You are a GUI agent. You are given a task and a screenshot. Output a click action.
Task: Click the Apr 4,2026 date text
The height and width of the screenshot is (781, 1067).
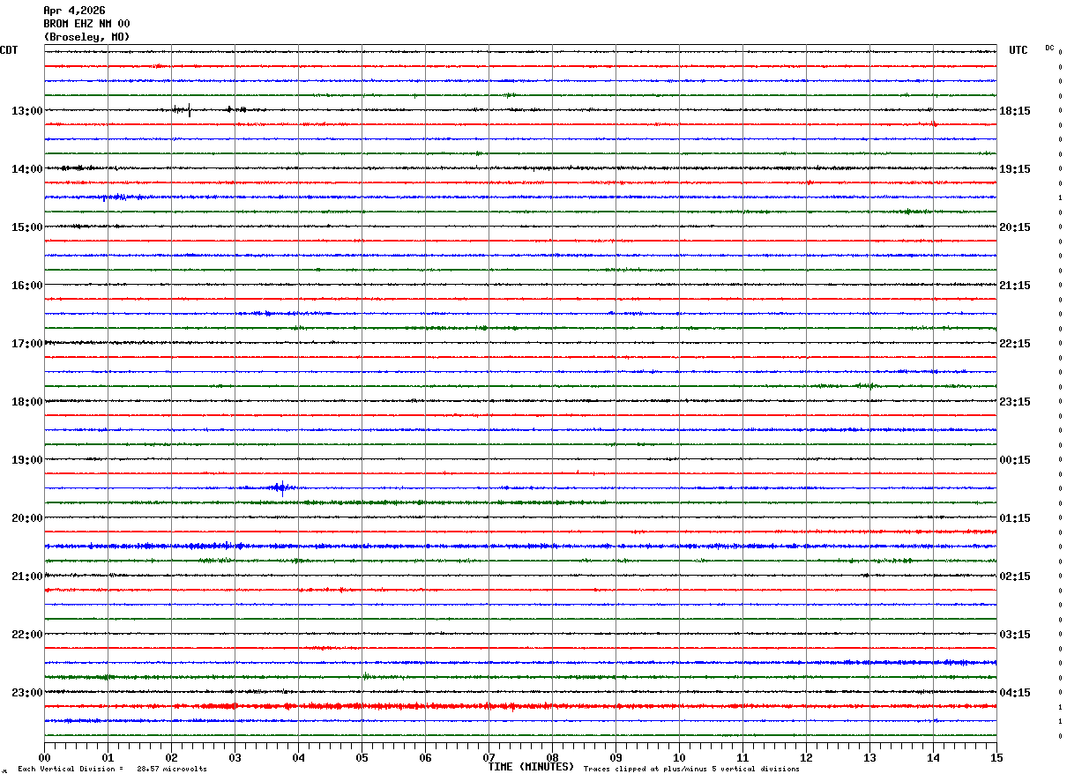tap(74, 11)
